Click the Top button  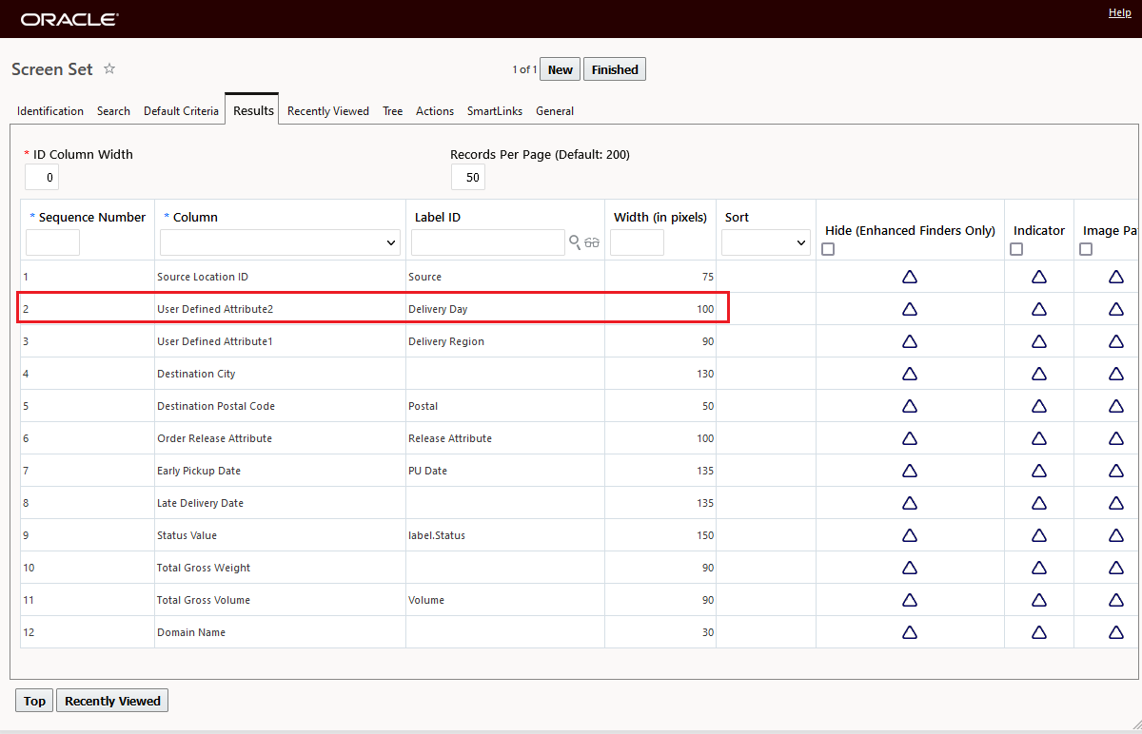34,701
